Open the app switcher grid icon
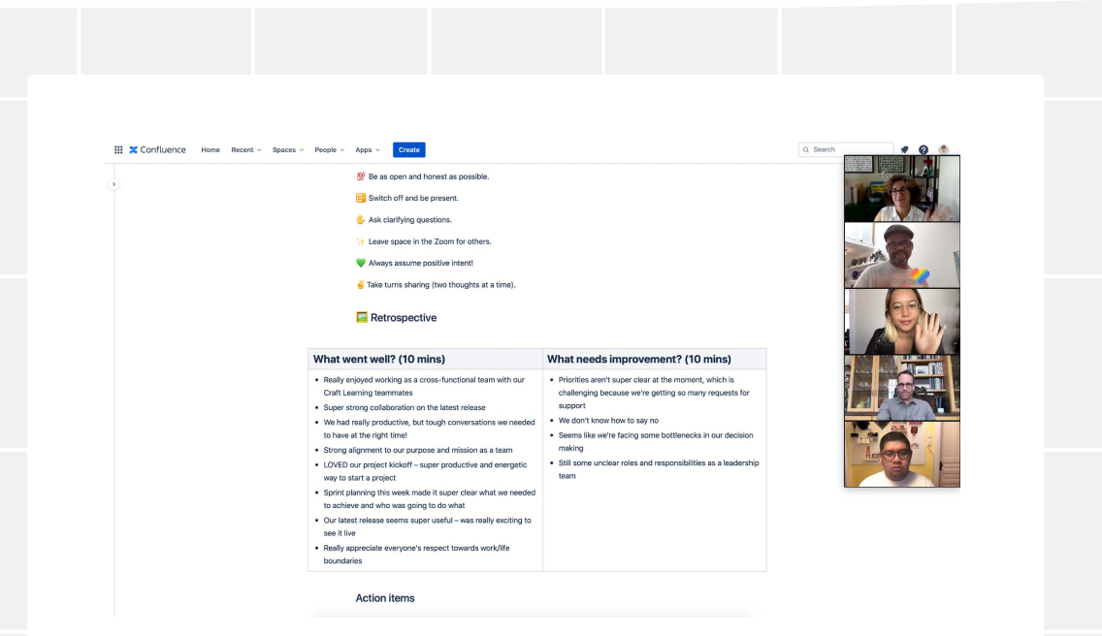The image size is (1102, 636). pyautogui.click(x=118, y=149)
